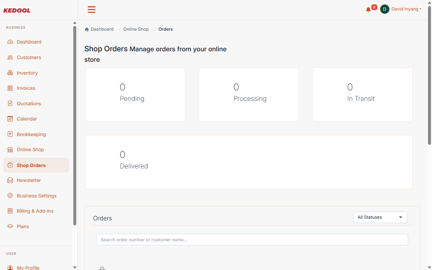Click the In Transit stat card
The image size is (432, 270).
pos(362,94)
